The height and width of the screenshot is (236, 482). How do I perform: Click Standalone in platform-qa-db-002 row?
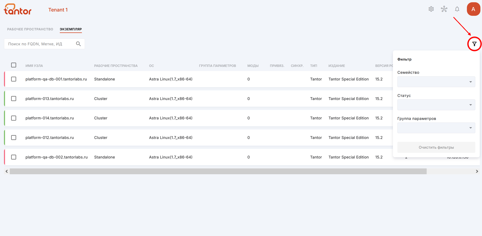105,157
